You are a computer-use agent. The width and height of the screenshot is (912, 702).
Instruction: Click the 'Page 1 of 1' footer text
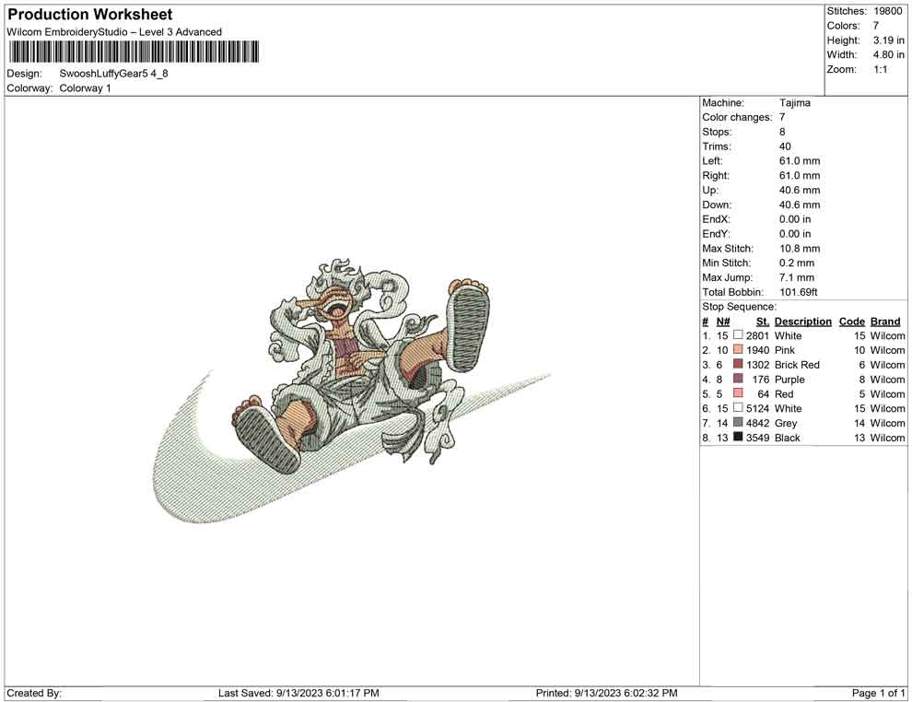point(878,693)
